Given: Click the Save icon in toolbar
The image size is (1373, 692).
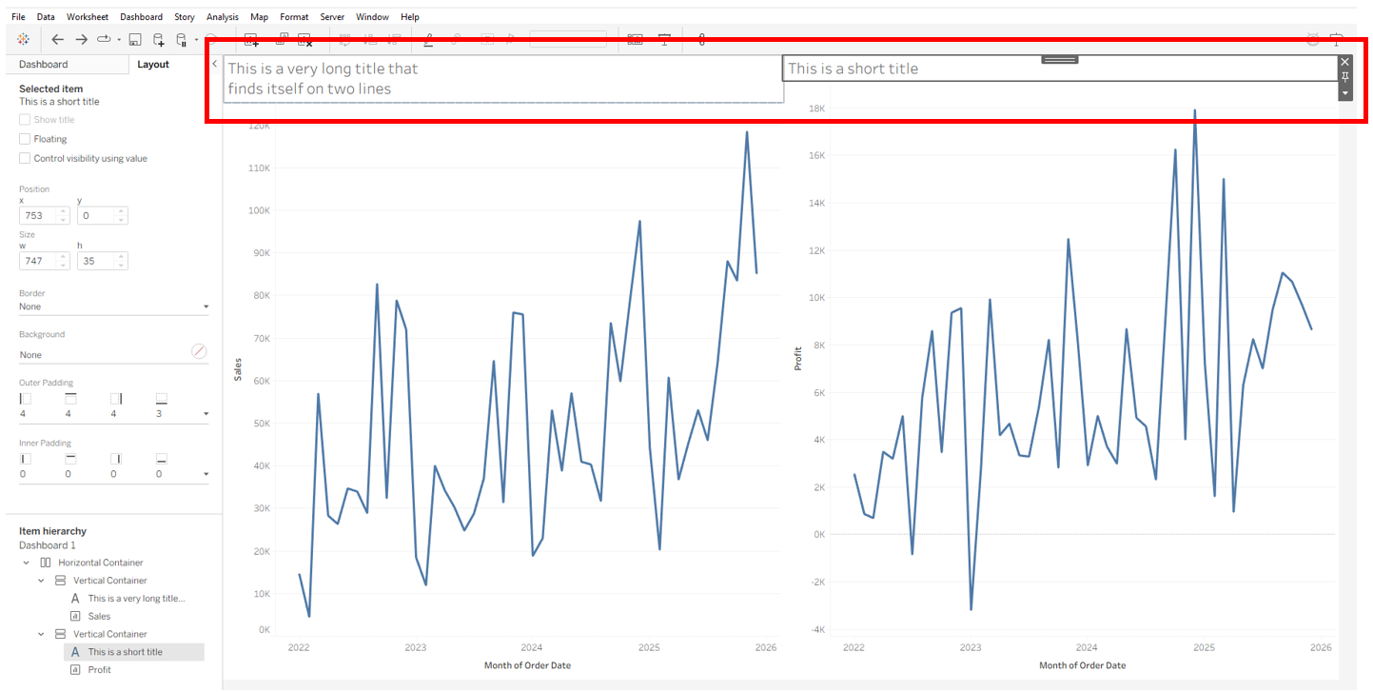Looking at the screenshot, I should coord(135,39).
